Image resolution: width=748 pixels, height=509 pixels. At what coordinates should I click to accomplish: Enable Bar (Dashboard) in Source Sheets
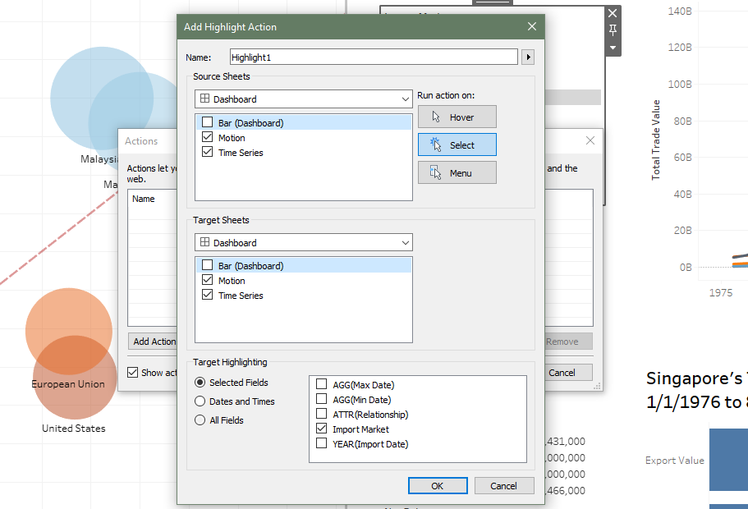click(208, 123)
